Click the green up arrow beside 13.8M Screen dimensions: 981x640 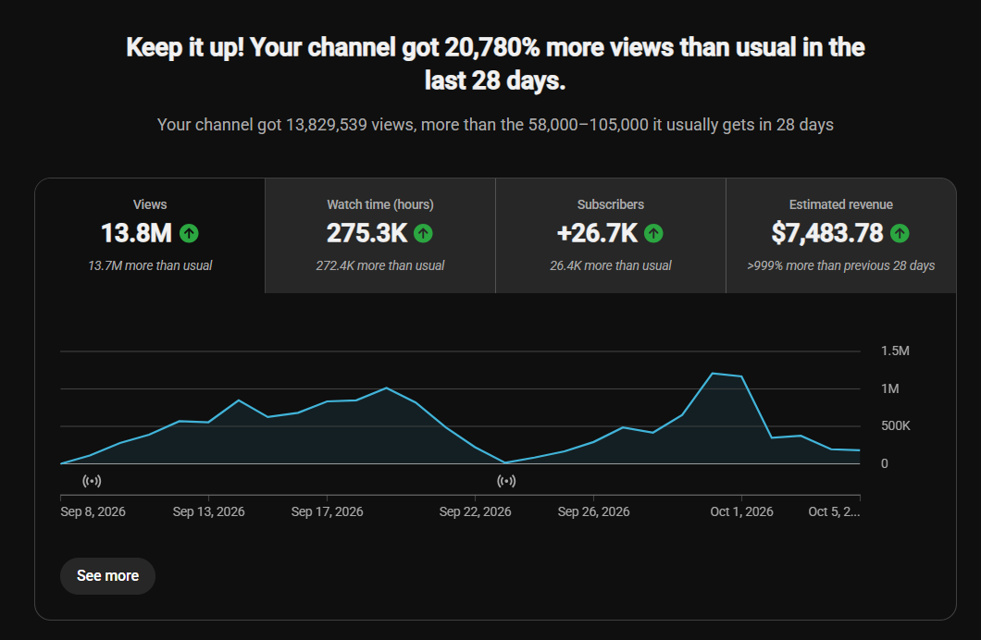[x=189, y=234]
